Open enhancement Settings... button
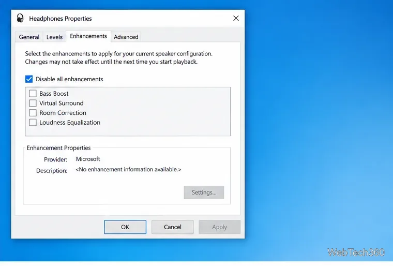The width and height of the screenshot is (393, 266). coord(204,192)
